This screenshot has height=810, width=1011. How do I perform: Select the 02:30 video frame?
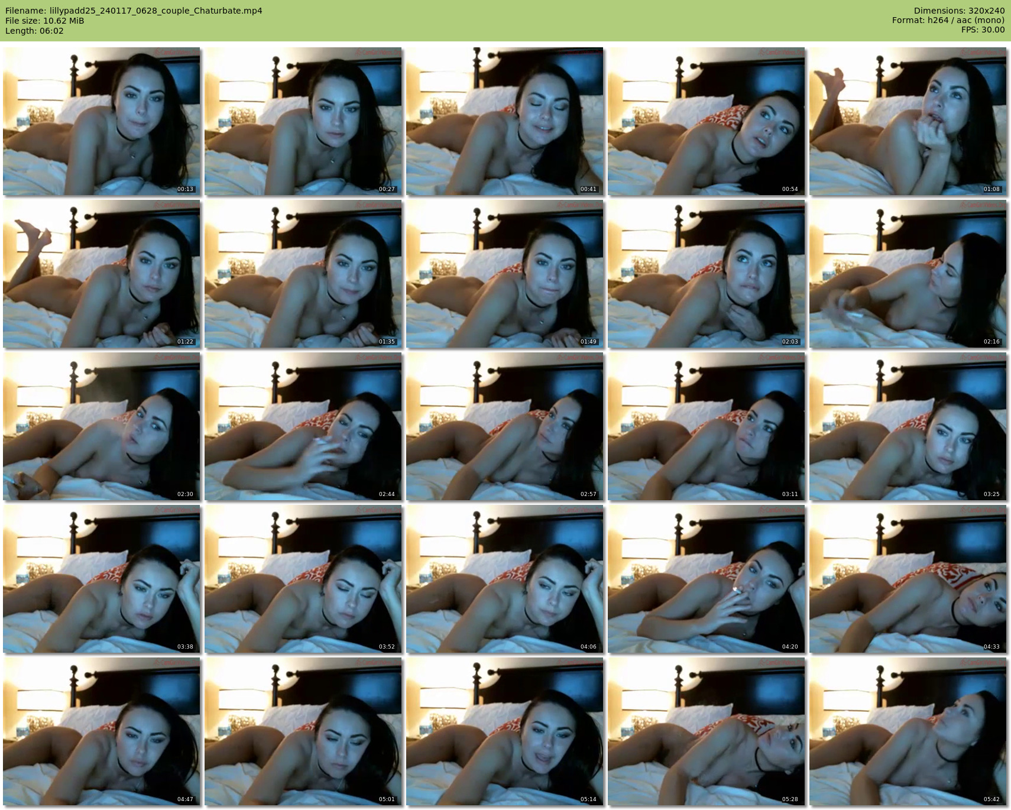click(x=102, y=426)
